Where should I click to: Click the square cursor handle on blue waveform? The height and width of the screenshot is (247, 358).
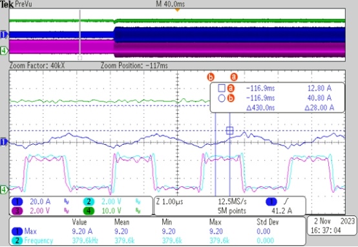[229, 131]
